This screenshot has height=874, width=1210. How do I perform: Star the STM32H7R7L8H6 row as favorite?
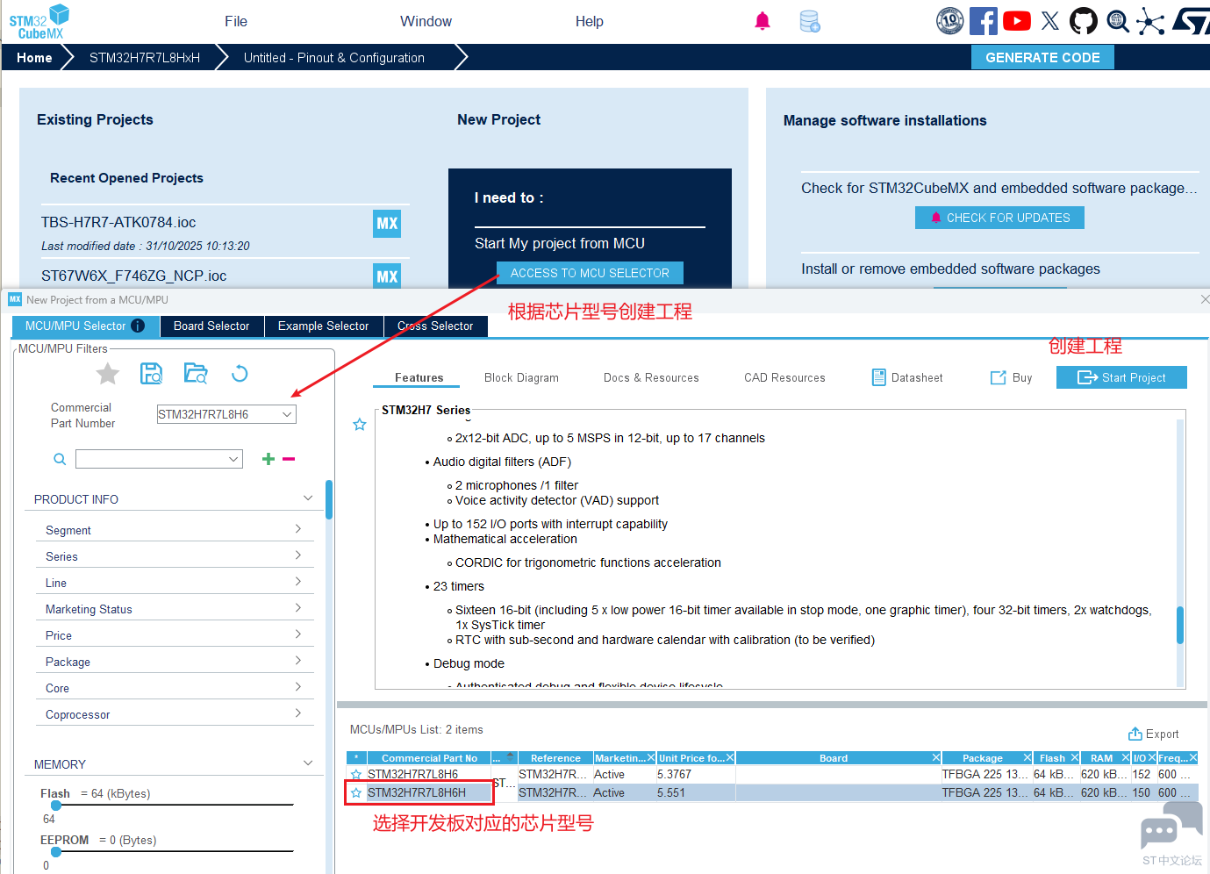pos(356,775)
